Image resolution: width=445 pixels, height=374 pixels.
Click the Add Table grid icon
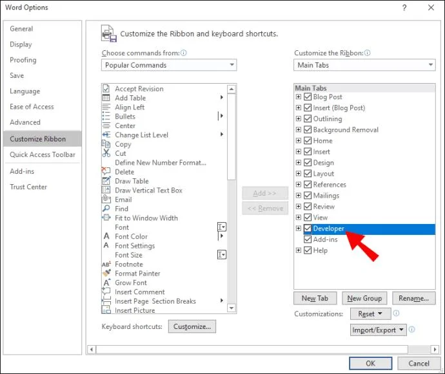pyautogui.click(x=106, y=98)
